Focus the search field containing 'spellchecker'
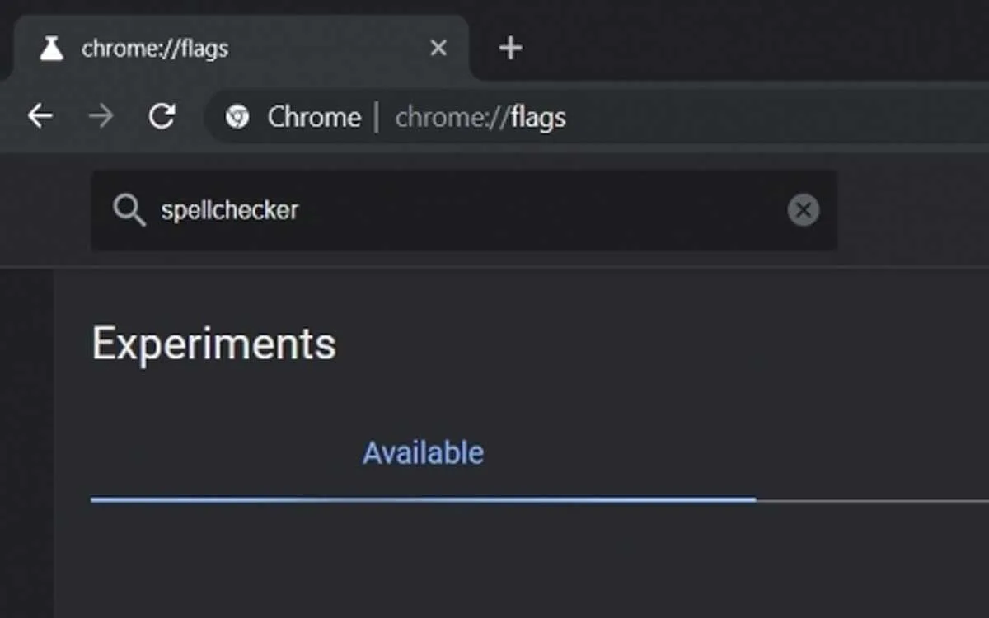989x618 pixels. 464,210
